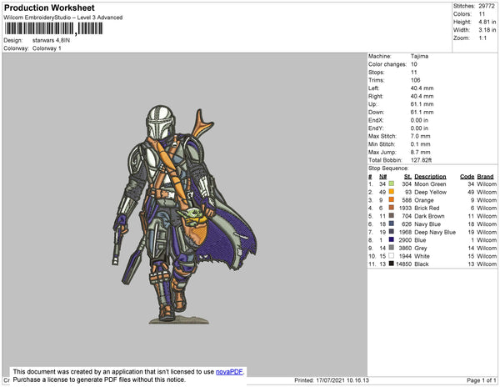Click the Brand column header
Viewport: 500px width, 387px height.
point(486,177)
